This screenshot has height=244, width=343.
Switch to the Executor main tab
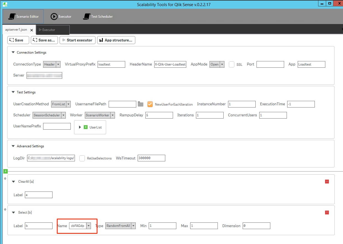(x=61, y=16)
